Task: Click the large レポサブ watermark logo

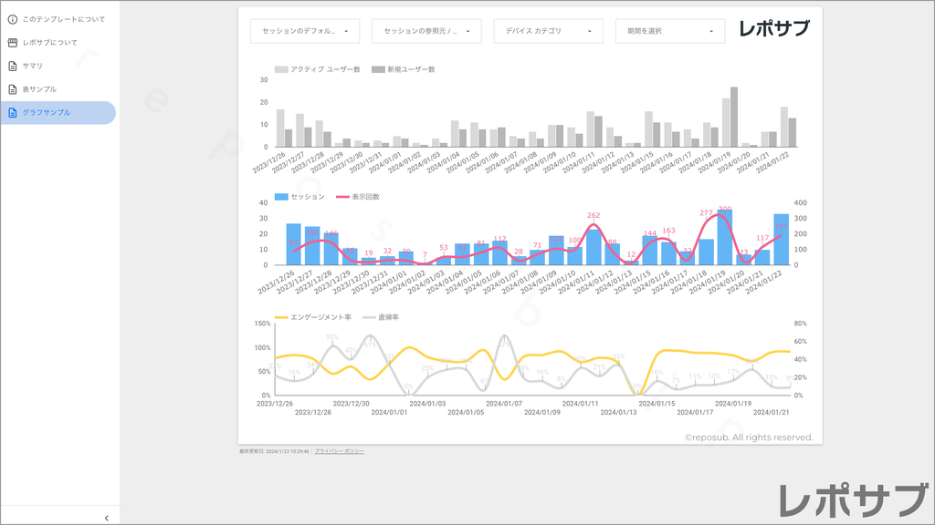Action: point(851,499)
